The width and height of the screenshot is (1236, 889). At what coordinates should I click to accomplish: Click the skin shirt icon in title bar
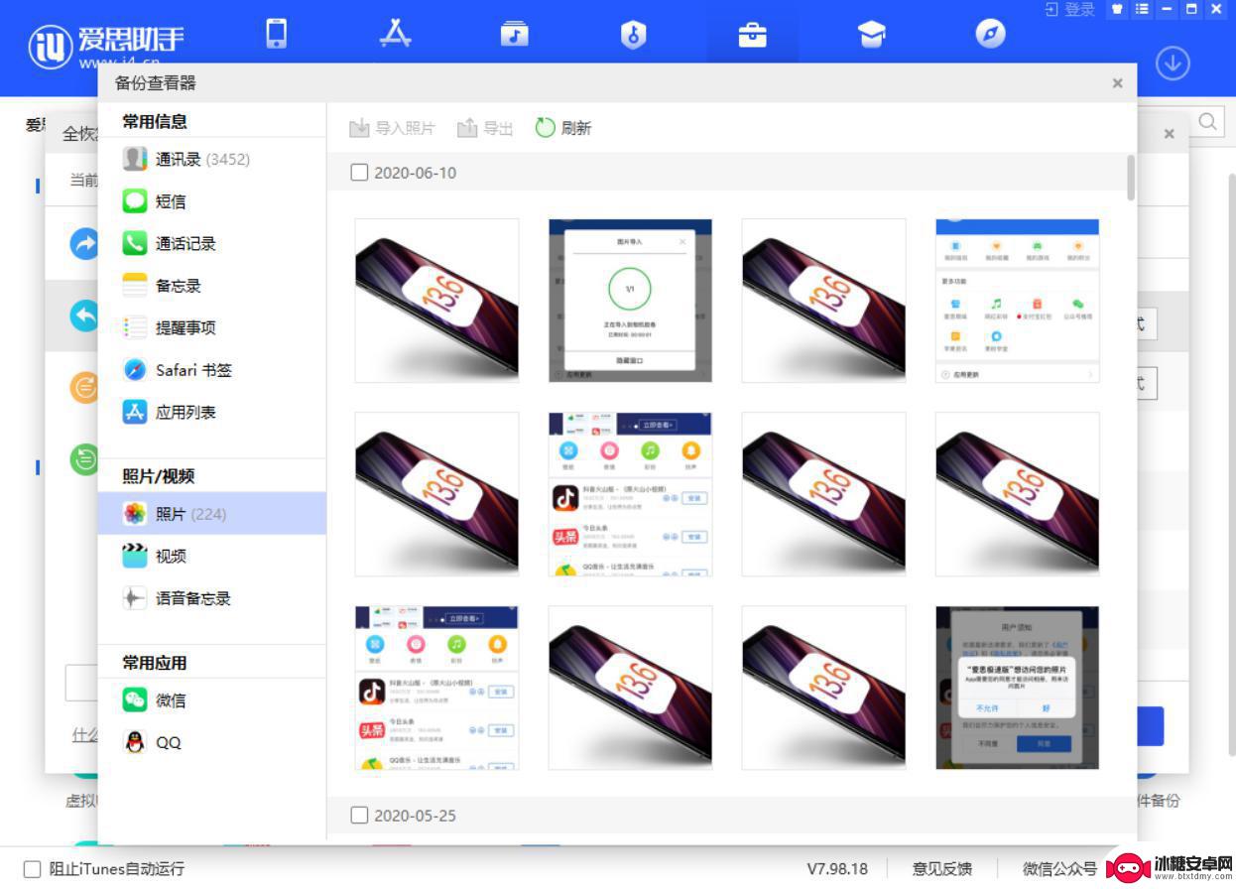coord(1117,9)
